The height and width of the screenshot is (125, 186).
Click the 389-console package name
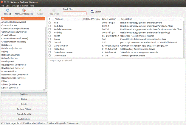[x=60, y=56]
